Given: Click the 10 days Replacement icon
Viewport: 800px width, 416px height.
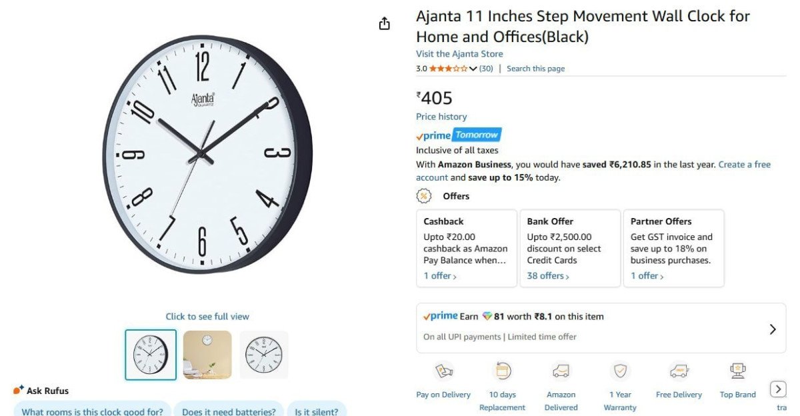Looking at the screenshot, I should [502, 371].
